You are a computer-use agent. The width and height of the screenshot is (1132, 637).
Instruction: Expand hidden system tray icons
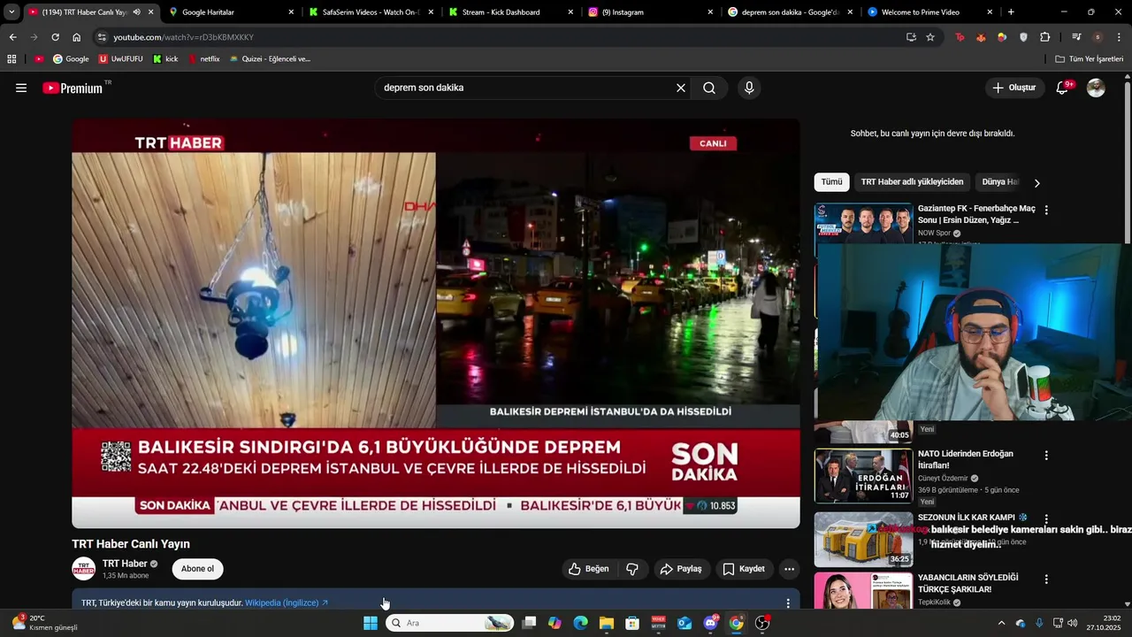coord(1001,623)
